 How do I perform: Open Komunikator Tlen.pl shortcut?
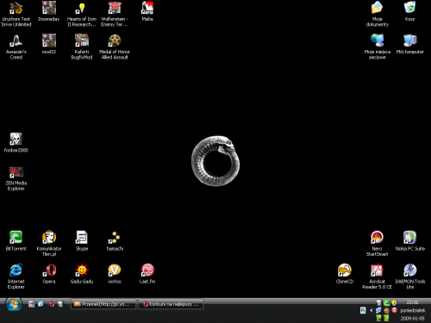coord(49,244)
